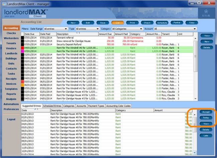
Task: Open Vendors in the sidebar
Action: coord(11,48)
